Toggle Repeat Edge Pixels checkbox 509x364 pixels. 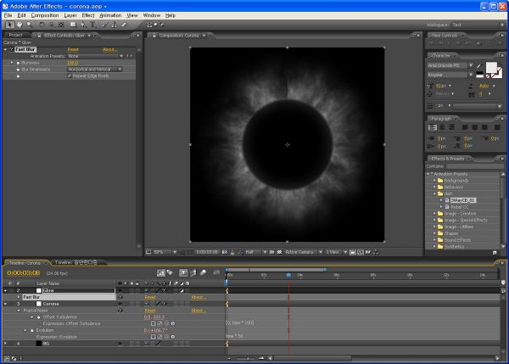pyautogui.click(x=70, y=76)
